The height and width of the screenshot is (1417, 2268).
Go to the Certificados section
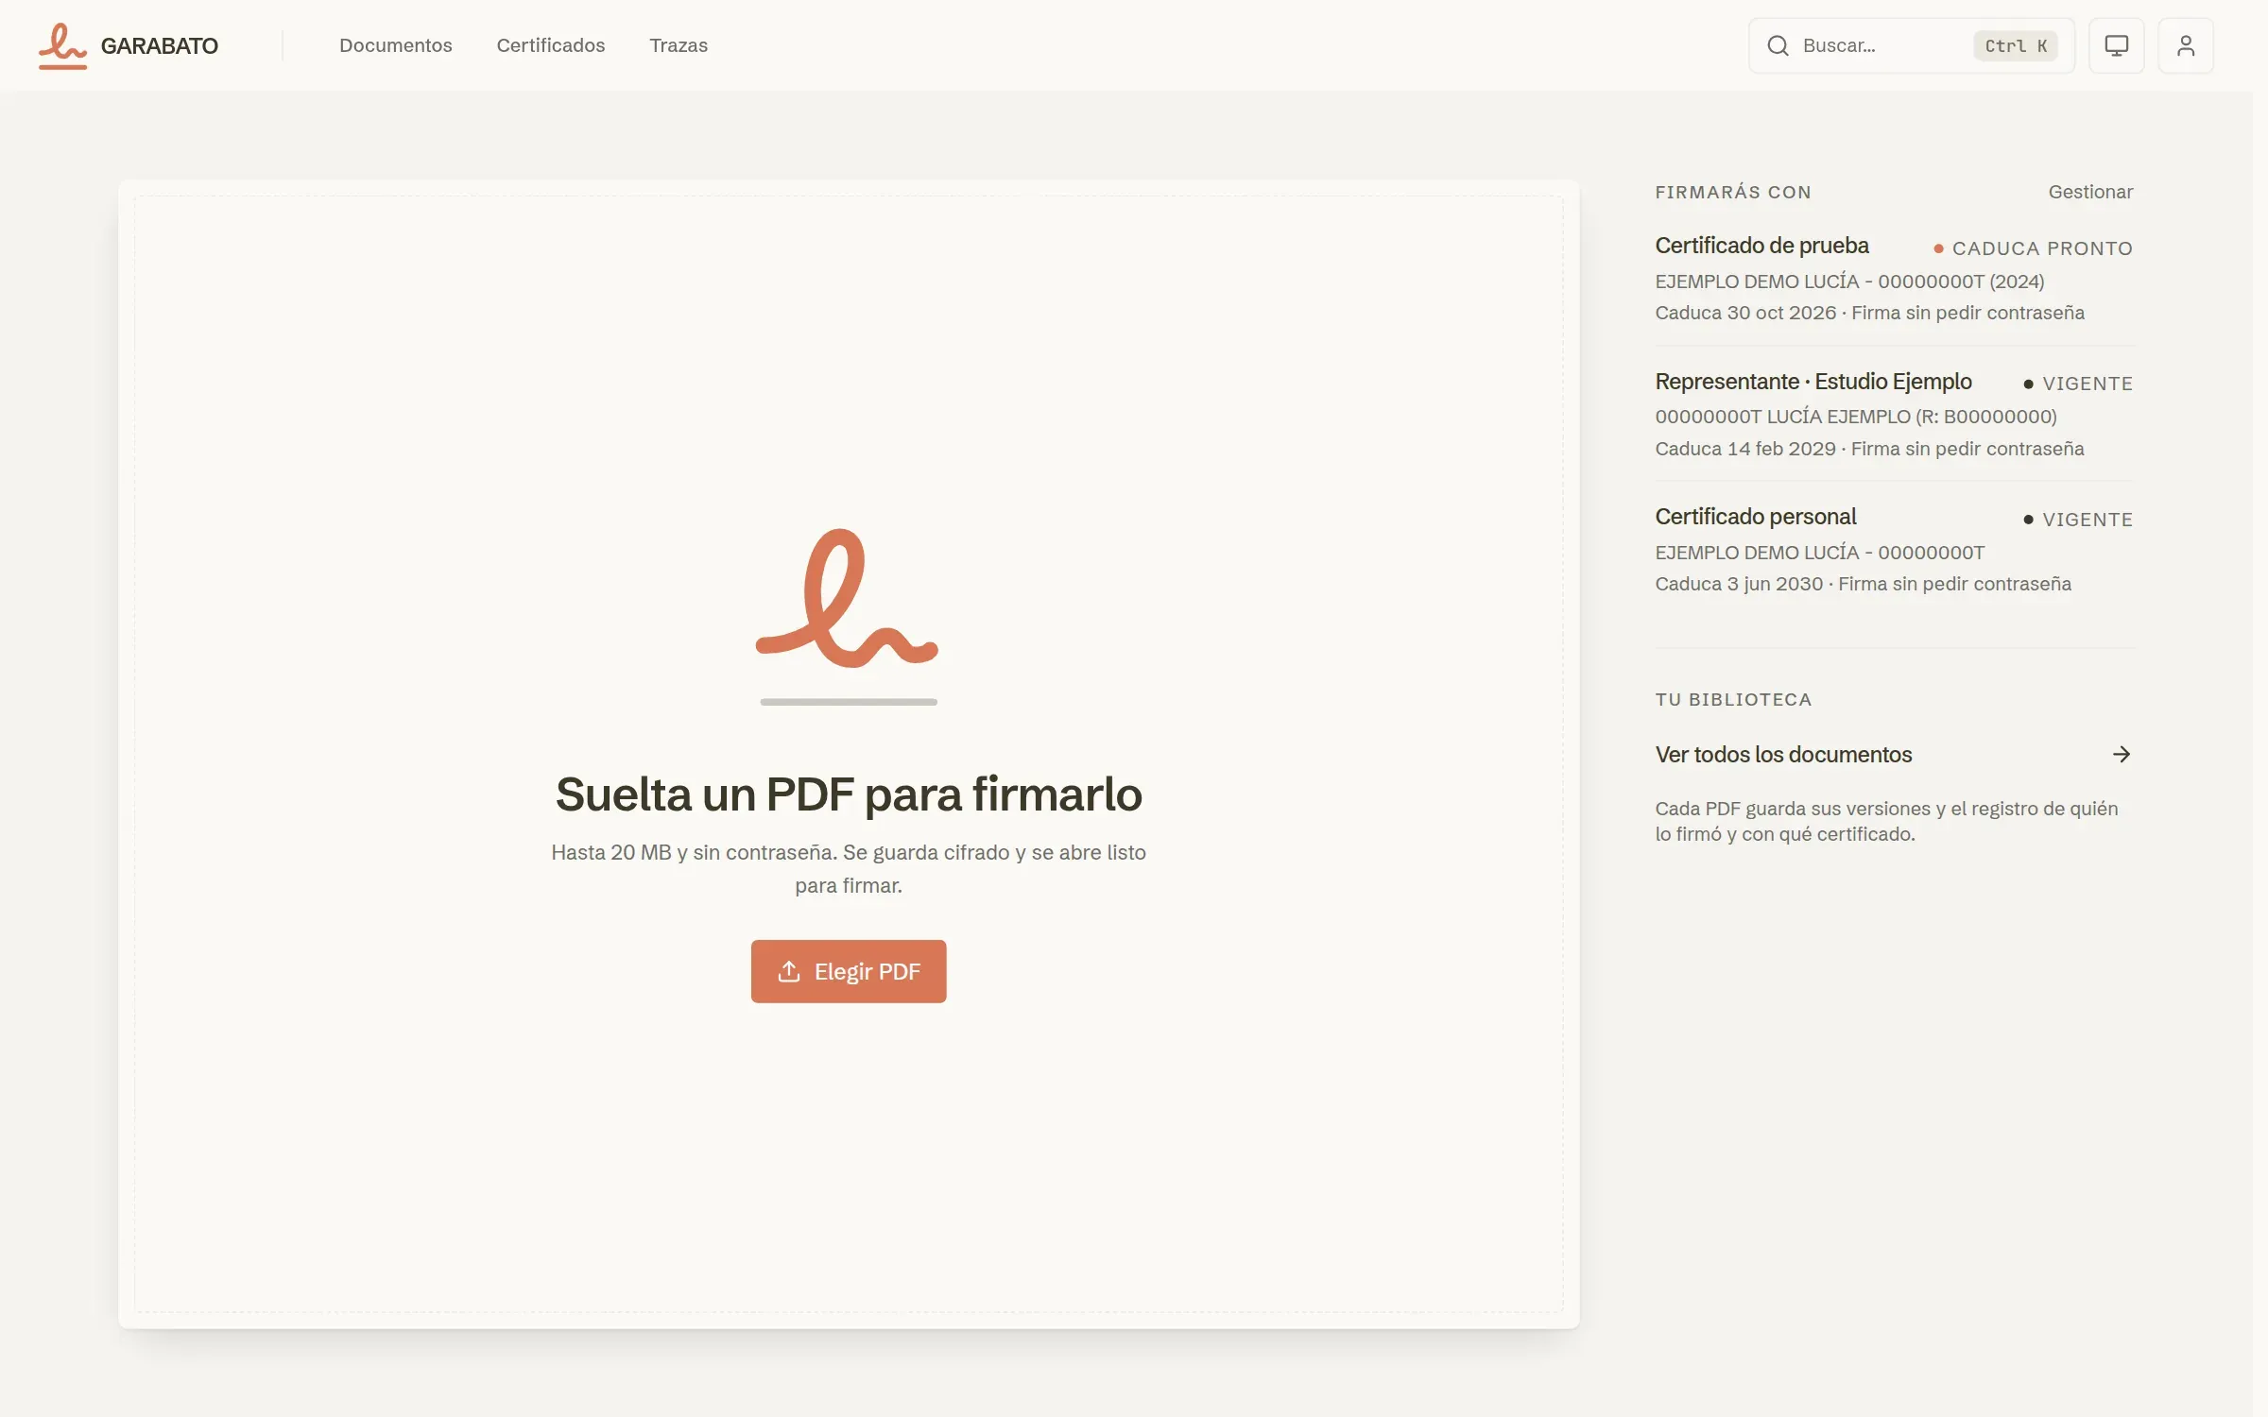pyautogui.click(x=550, y=45)
